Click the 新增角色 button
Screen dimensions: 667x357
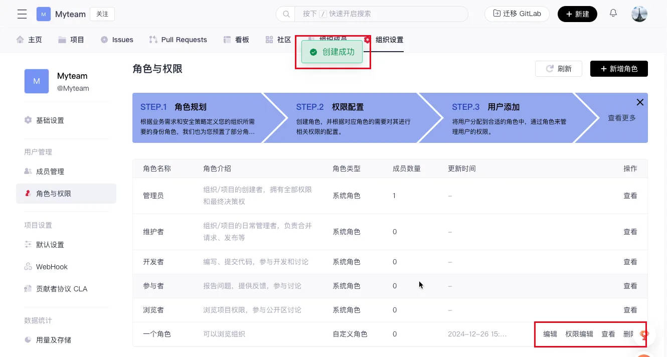point(618,69)
